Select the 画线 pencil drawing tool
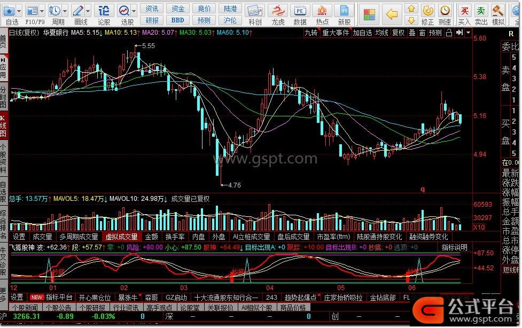Viewport: 522px width, 328px height. point(78,11)
